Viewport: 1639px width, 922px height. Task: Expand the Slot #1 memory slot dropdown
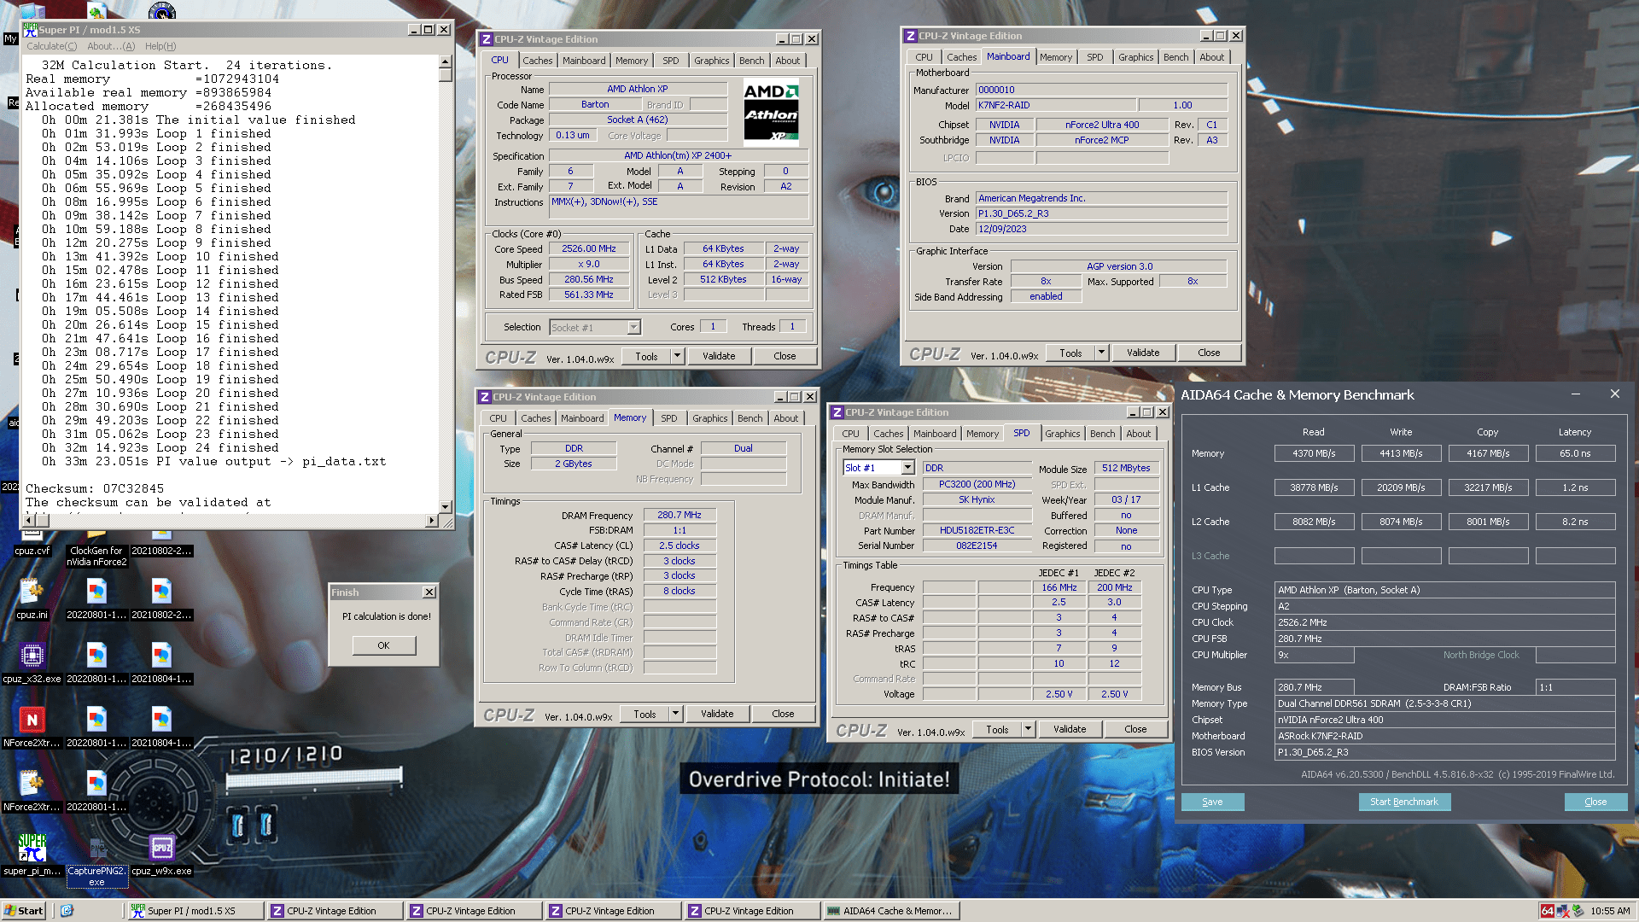point(908,468)
